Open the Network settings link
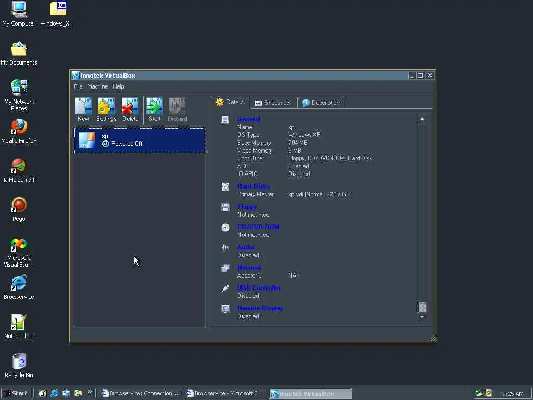Screen dimensions: 533x400 pyautogui.click(x=249, y=268)
